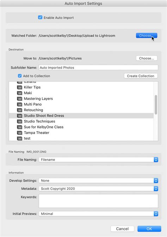
Task: Expand the Metadata preset dropdown
Action: click(x=99, y=189)
